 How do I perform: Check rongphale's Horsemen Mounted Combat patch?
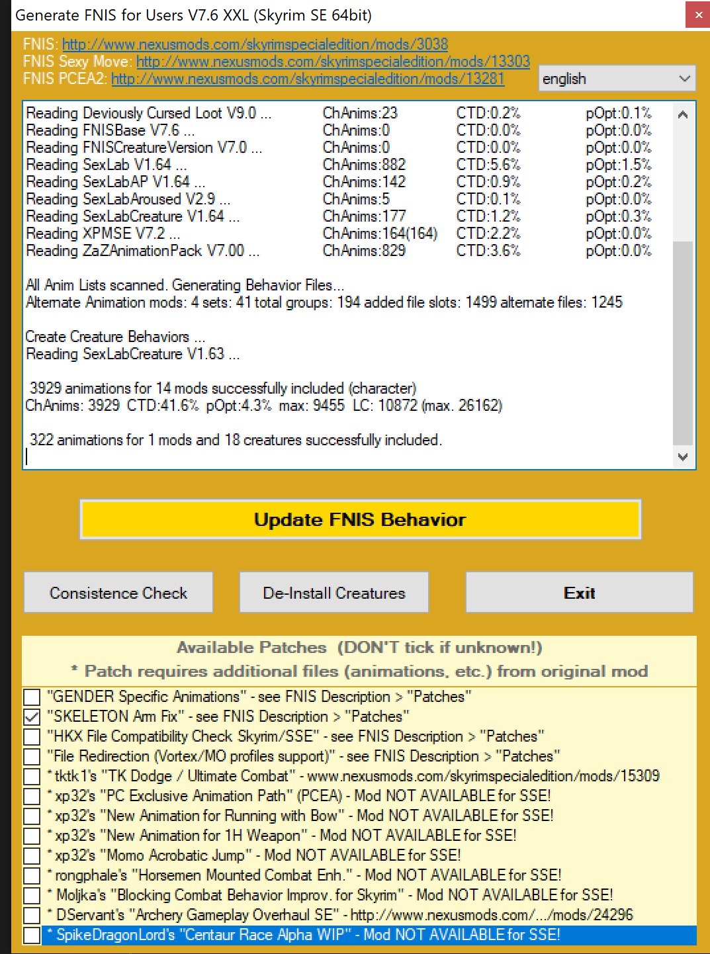point(30,875)
